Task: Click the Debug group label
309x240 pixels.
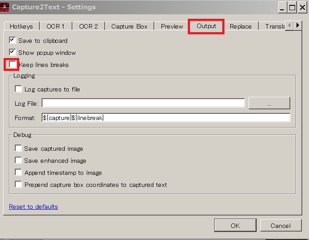Action: pyautogui.click(x=22, y=135)
